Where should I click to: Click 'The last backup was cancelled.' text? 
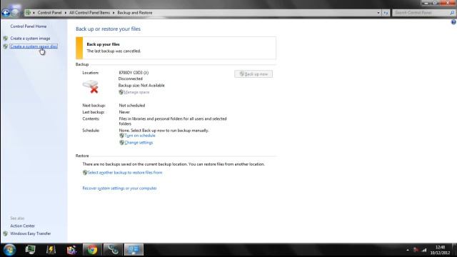114,51
